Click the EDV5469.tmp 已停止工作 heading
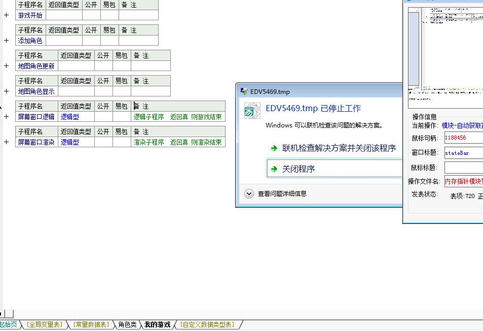Screen dimensions: 483x331 coord(313,108)
